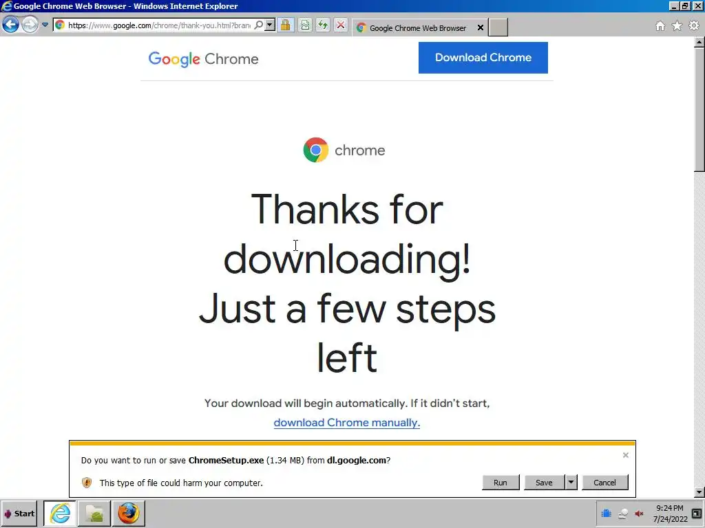Click the ChromeSetup.exe file name text

(226, 460)
